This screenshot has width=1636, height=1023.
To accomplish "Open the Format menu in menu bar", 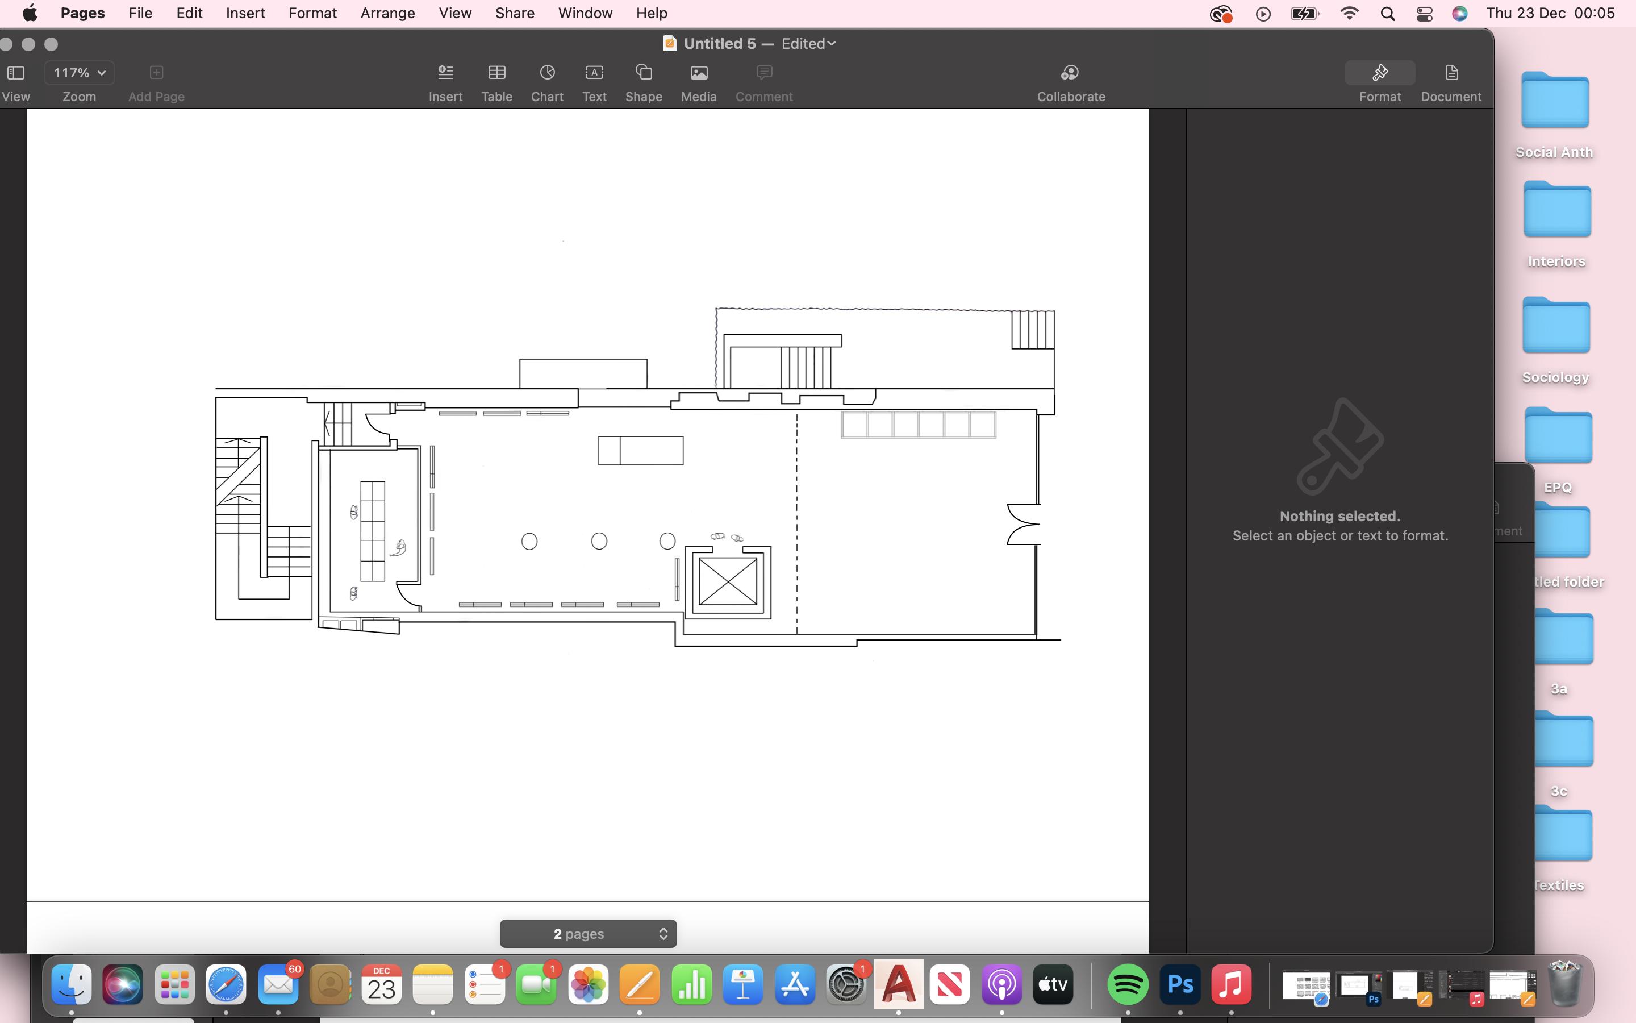I will (312, 14).
